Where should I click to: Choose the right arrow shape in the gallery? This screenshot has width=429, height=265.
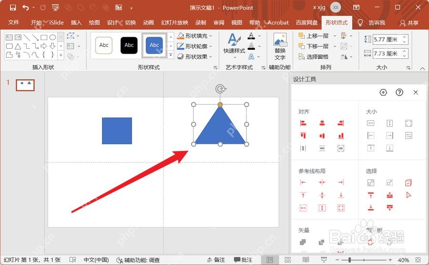pos(44,46)
